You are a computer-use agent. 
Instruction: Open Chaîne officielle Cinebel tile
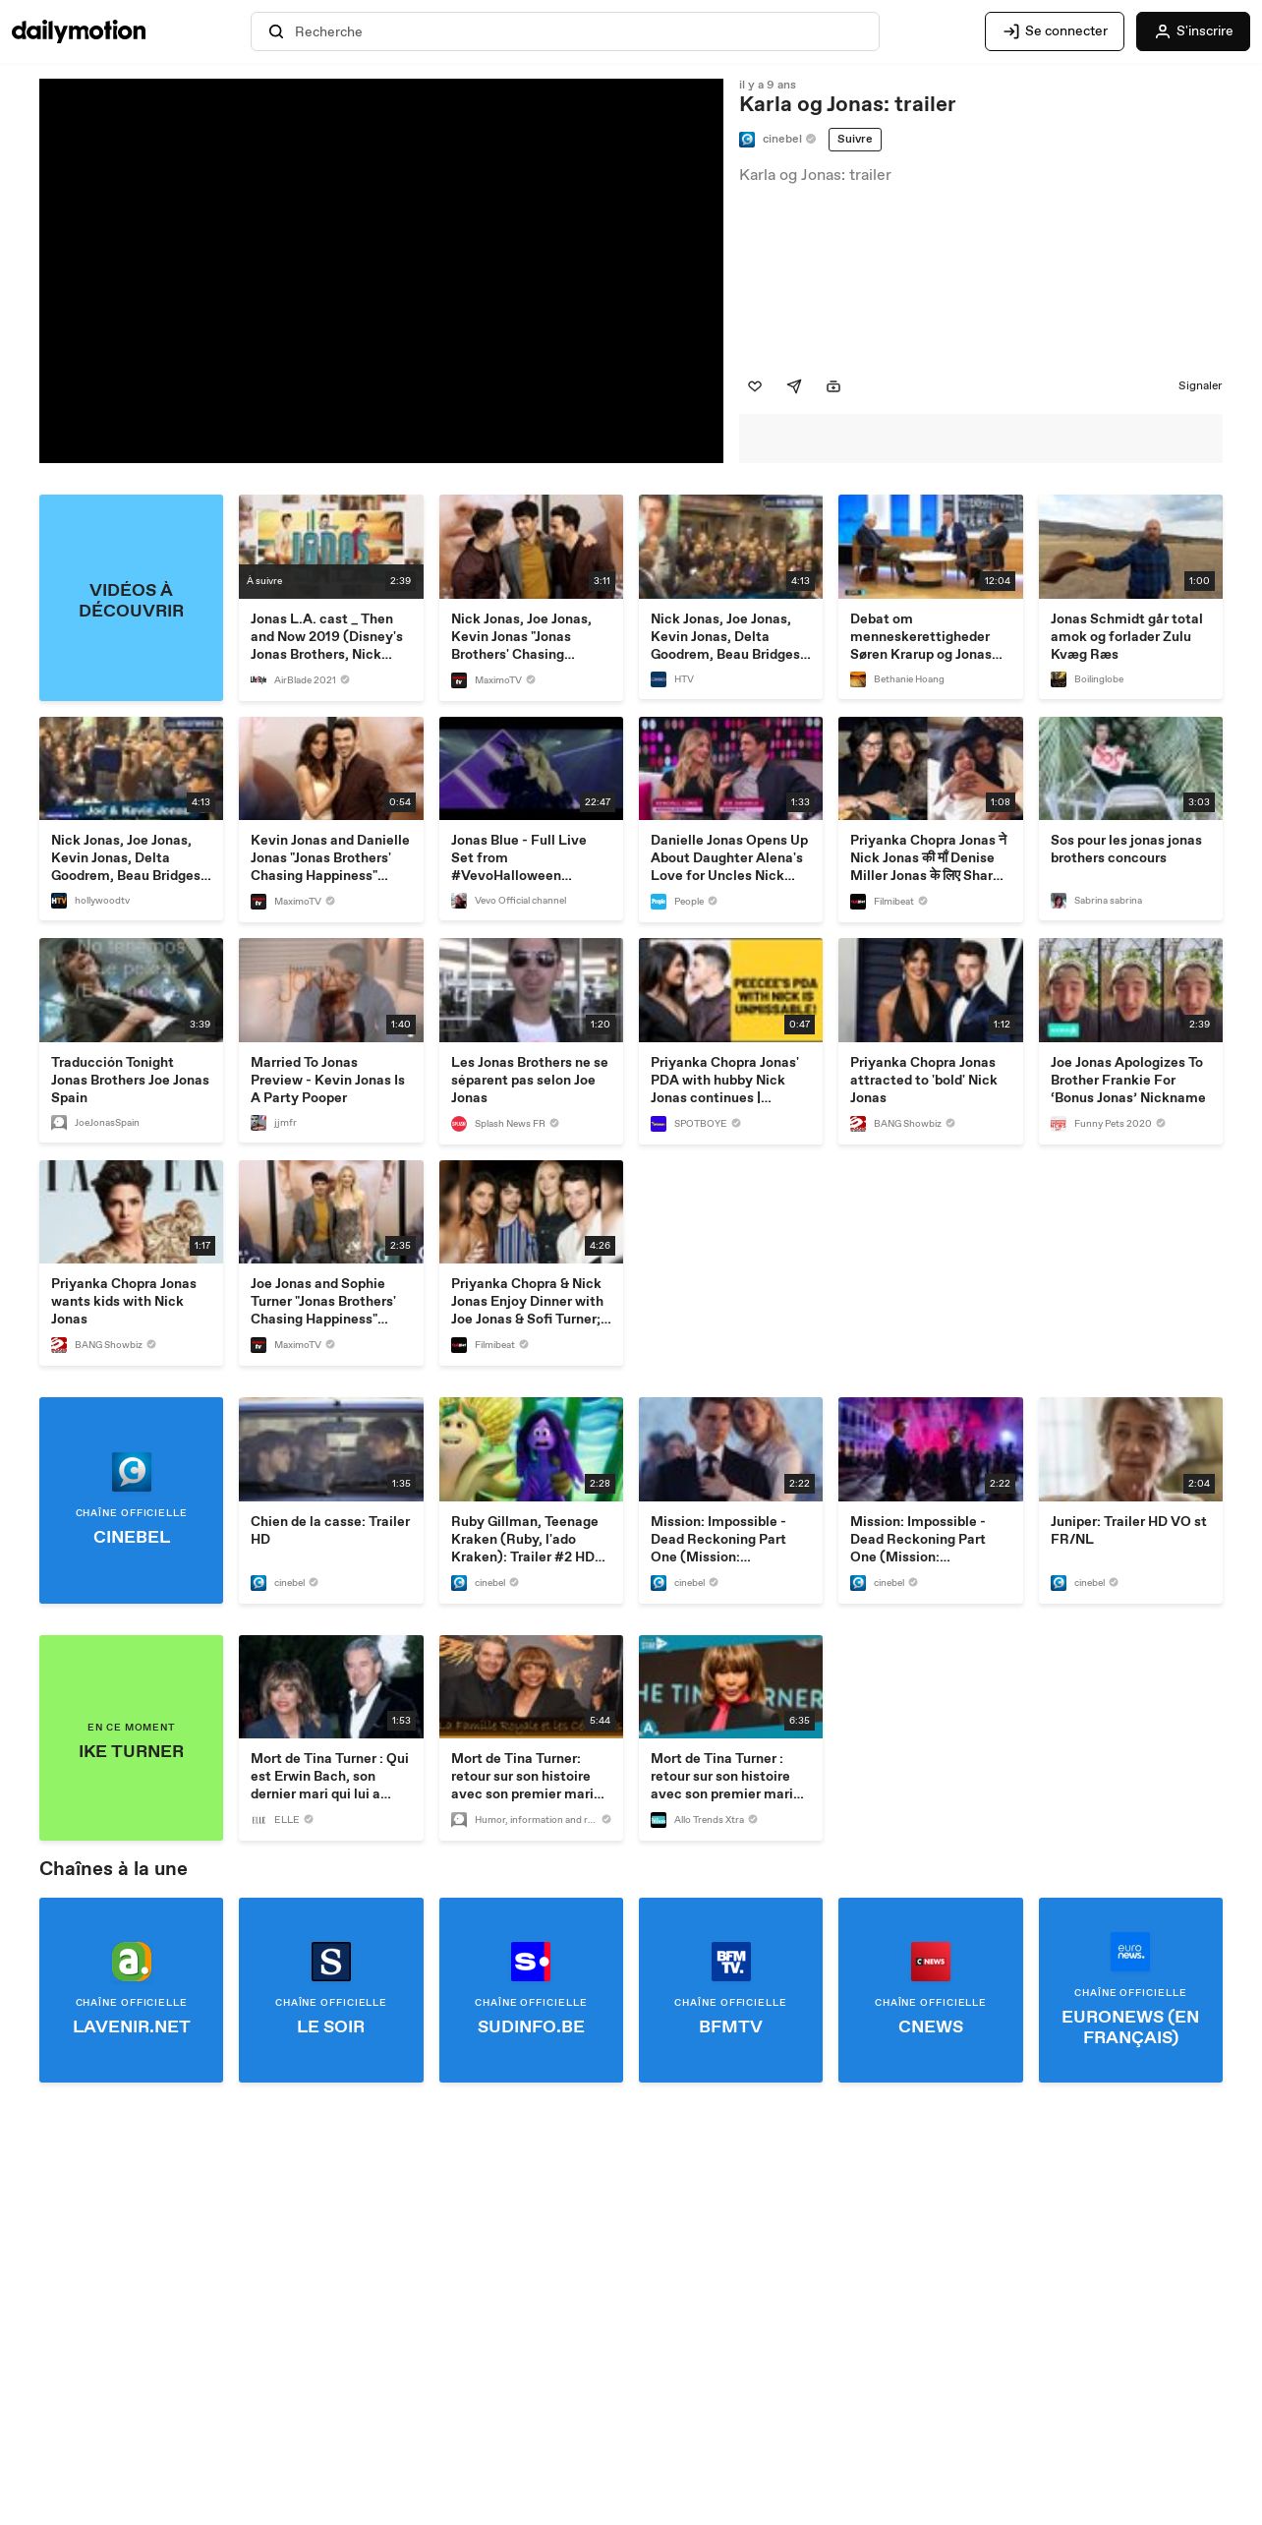click(x=131, y=1500)
